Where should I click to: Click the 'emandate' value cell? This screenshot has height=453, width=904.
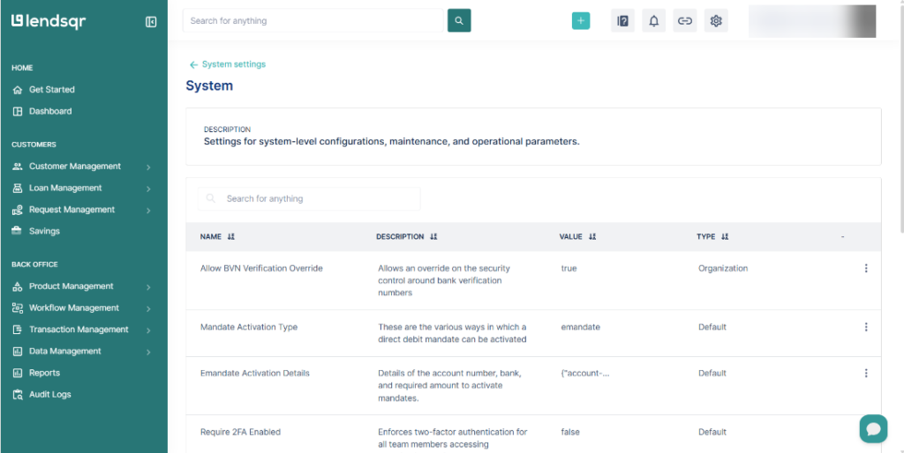point(581,327)
